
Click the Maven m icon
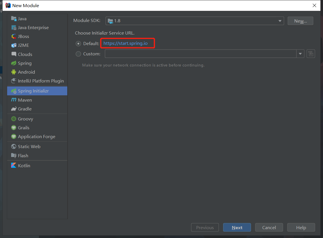[14, 100]
